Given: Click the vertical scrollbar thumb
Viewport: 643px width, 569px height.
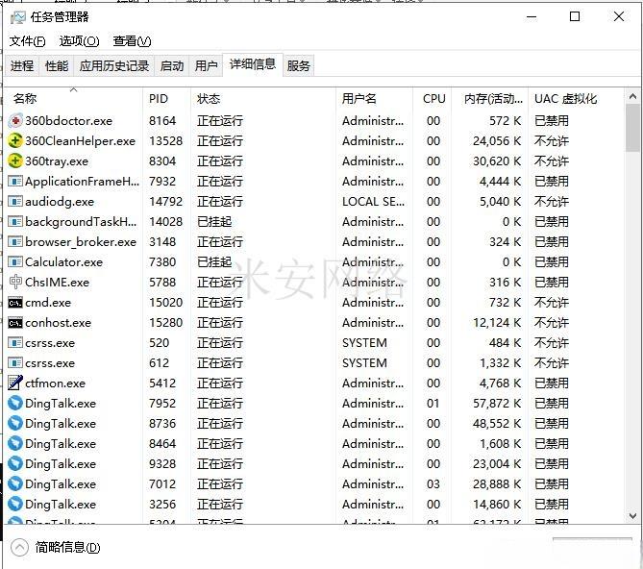Looking at the screenshot, I should click(x=632, y=128).
